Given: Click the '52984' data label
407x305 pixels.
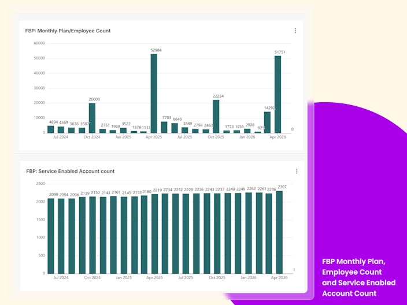Looking at the screenshot, I should click(156, 50).
